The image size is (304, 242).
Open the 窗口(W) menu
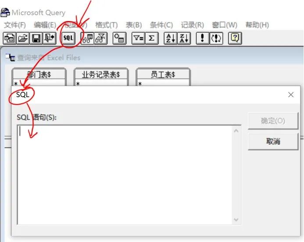pyautogui.click(x=225, y=25)
